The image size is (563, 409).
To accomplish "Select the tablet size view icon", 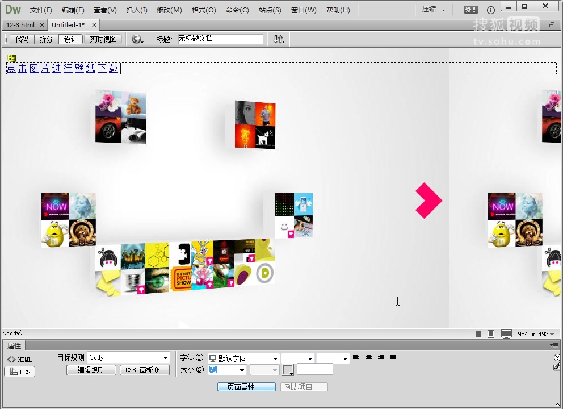I will [x=491, y=334].
